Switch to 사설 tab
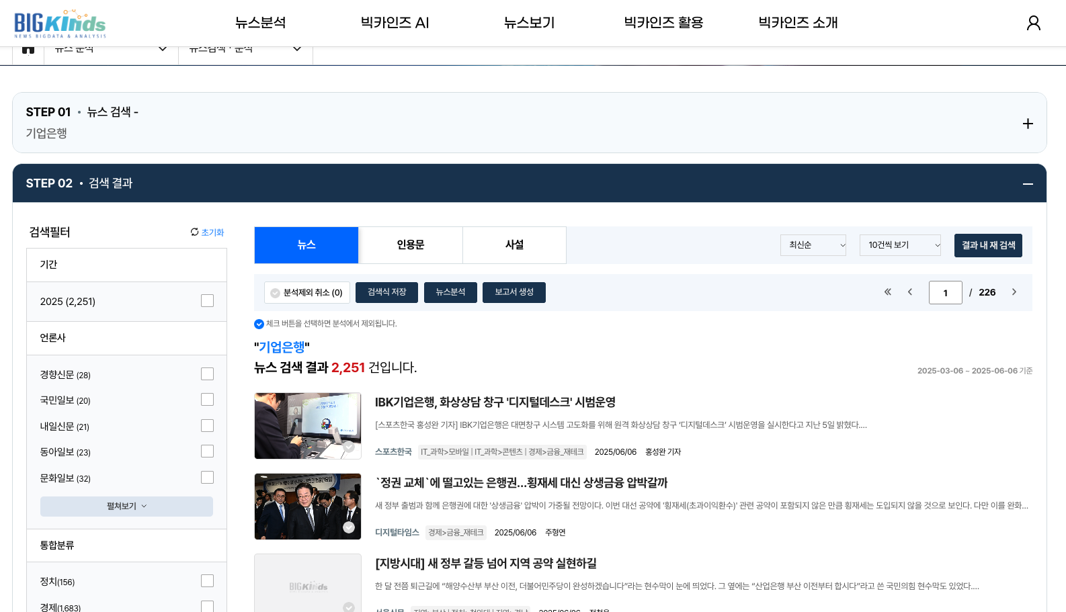The image size is (1066, 612). tap(514, 245)
